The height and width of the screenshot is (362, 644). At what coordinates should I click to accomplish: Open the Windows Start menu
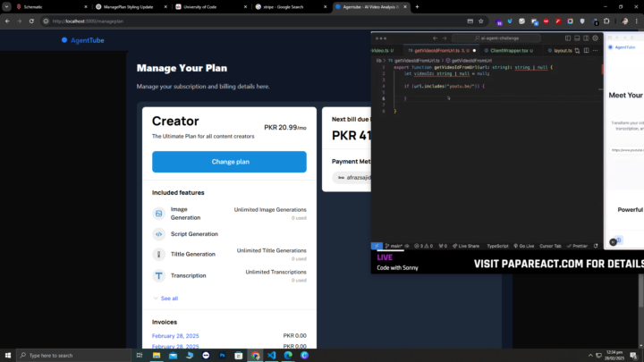(8, 356)
